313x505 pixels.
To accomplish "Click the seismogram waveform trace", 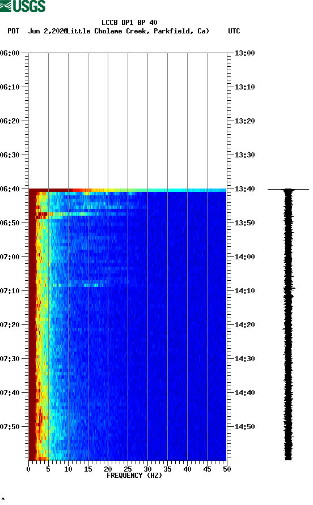I will coord(289,324).
